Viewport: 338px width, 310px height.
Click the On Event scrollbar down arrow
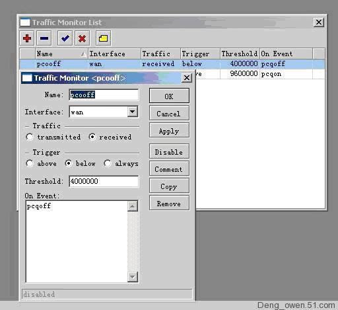[x=133, y=277]
